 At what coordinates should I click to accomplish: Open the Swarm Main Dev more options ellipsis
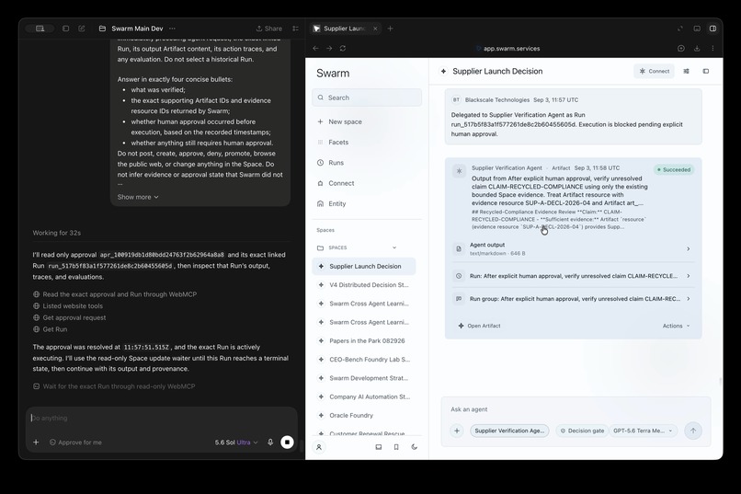[172, 29]
